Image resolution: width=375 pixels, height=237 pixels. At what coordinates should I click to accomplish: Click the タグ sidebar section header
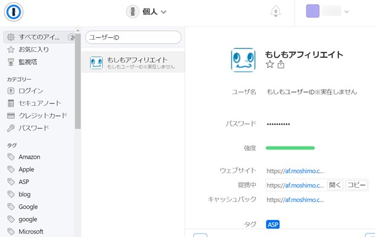point(12,145)
